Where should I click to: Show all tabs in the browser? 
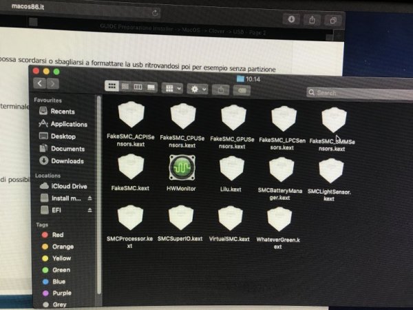click(x=333, y=20)
